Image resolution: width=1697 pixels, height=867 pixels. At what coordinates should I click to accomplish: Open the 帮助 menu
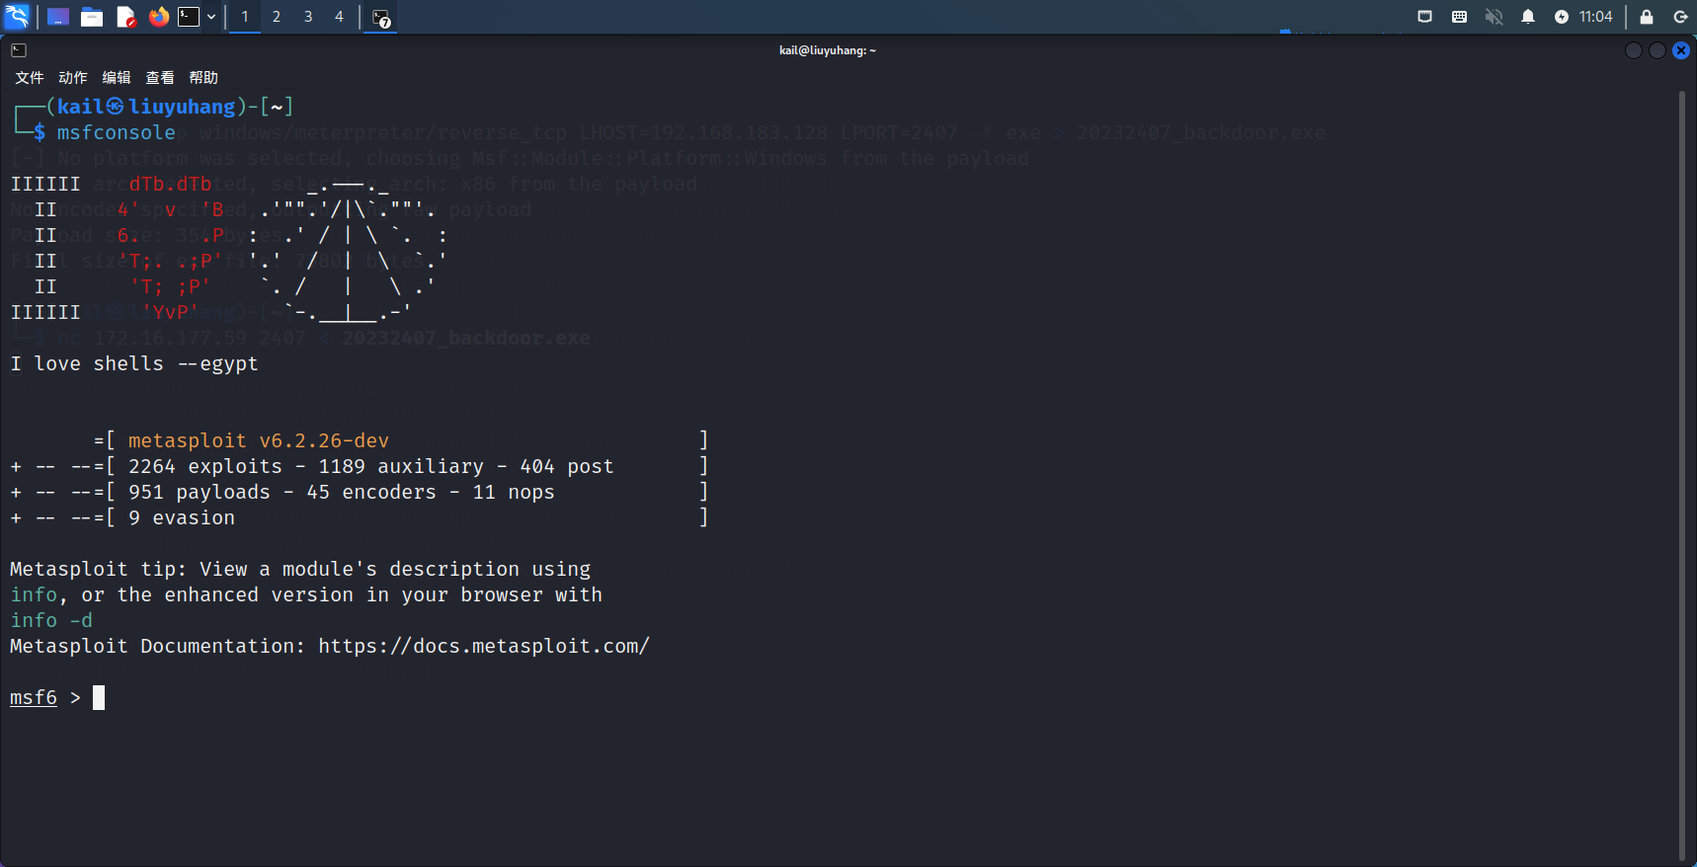coord(203,77)
